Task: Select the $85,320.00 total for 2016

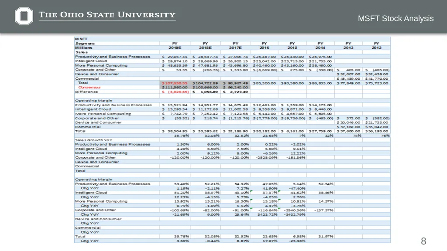Action: coord(265,83)
